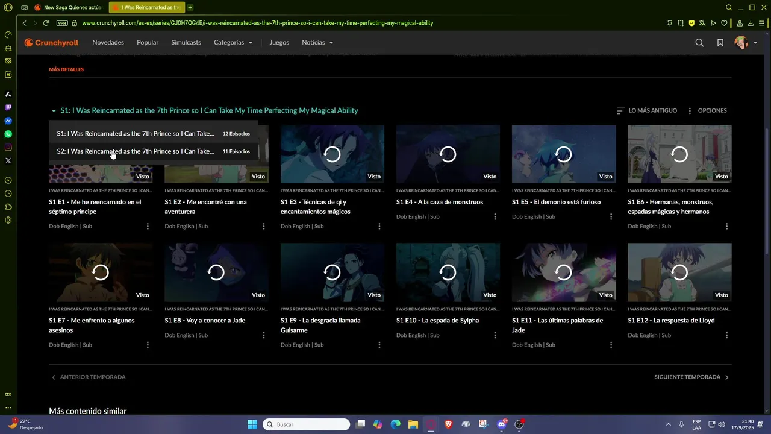The height and width of the screenshot is (434, 771).
Task: Open the Novedades menu item
Action: [108, 43]
